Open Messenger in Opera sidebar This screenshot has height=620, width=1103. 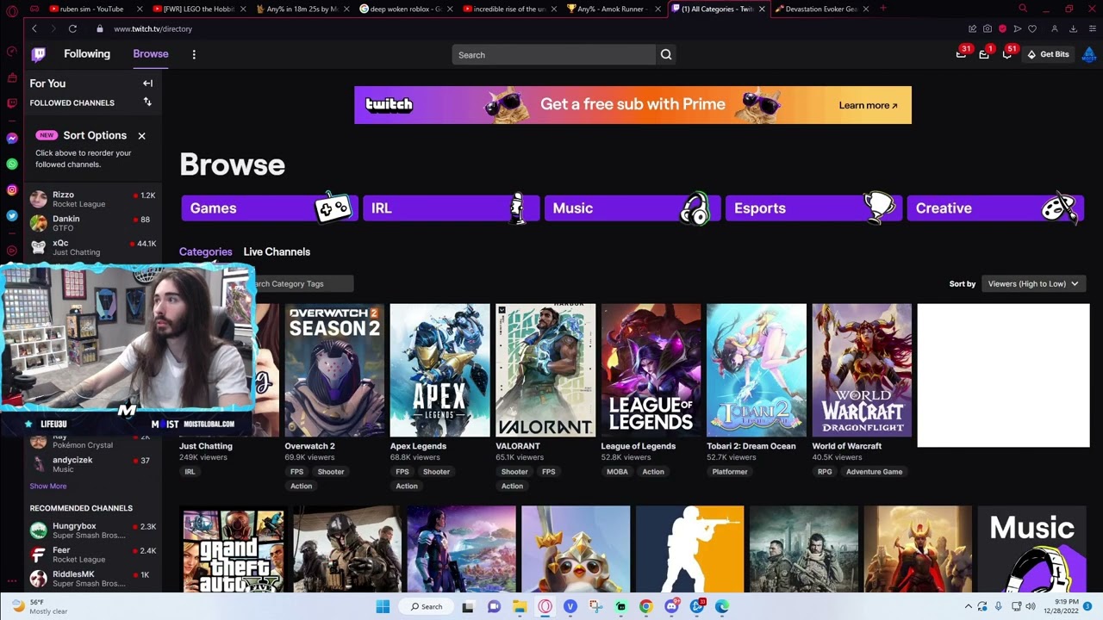pyautogui.click(x=12, y=138)
